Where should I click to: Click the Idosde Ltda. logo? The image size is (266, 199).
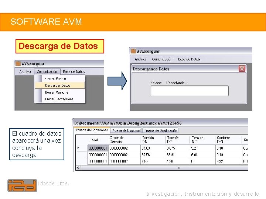tap(22, 185)
